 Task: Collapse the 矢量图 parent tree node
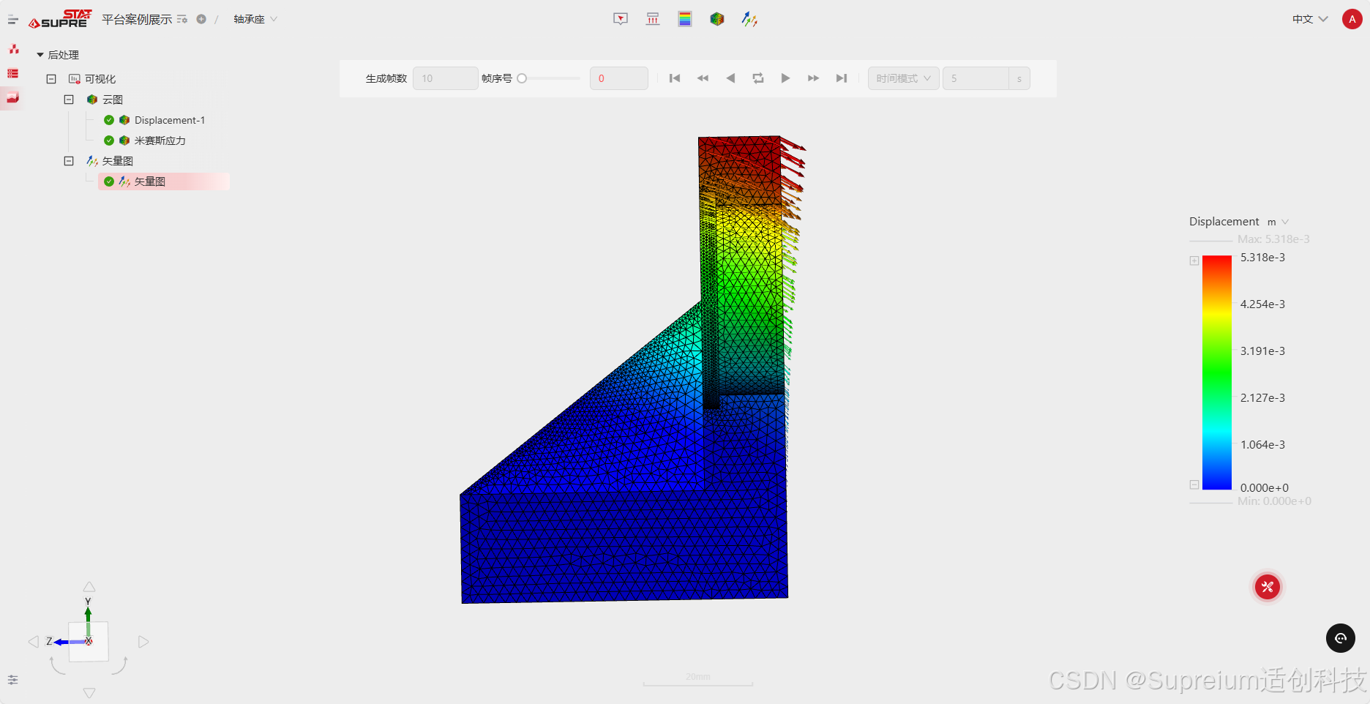coord(69,161)
